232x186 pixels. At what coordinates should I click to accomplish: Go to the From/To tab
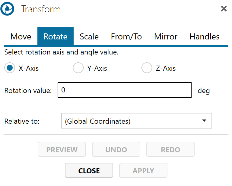126,37
